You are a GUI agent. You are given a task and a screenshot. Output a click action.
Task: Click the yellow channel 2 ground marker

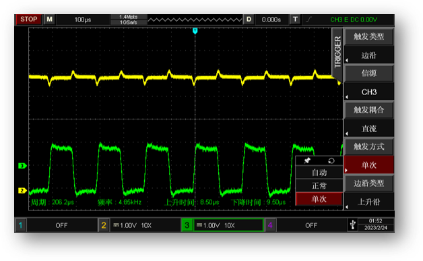pyautogui.click(x=22, y=190)
